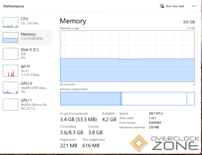Image resolution: width=202 pixels, height=155 pixels.
Task: Select the GPU 1 graph thumbnail
Action: pos(10,104)
